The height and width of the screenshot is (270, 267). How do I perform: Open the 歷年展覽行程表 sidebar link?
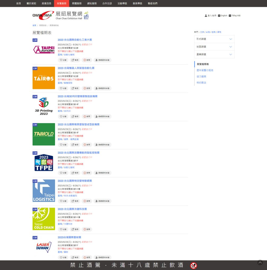click(x=205, y=70)
